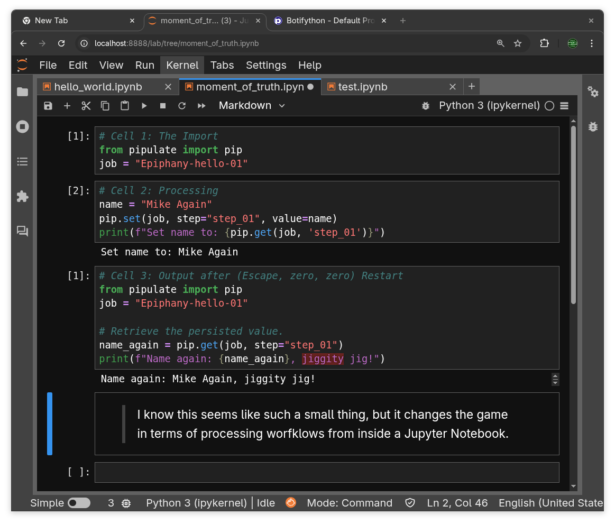Click Python 3 (ipykernel) kernel selector button
The image size is (615, 524).
tap(489, 106)
